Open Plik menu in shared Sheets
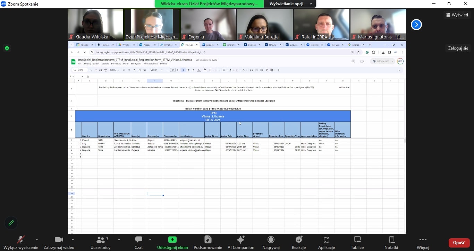Viewport: 474px width, 251px height. pyautogui.click(x=79, y=64)
